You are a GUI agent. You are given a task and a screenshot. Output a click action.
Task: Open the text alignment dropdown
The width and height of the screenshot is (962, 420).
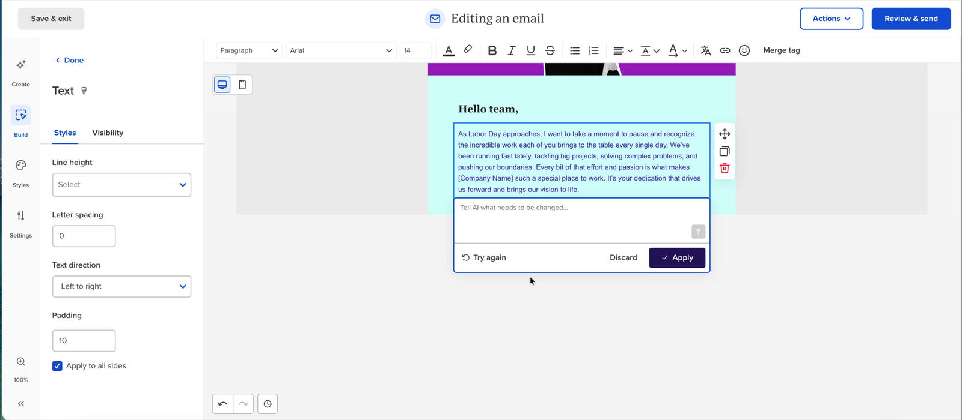(622, 50)
